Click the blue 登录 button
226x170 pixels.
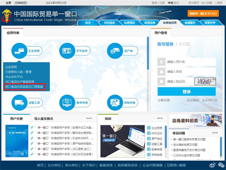(187, 91)
